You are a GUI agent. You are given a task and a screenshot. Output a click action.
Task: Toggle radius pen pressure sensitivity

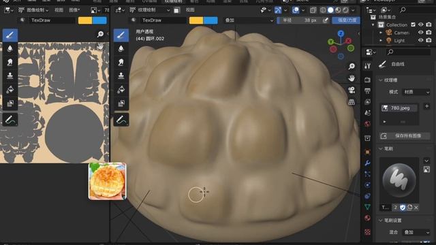325,20
